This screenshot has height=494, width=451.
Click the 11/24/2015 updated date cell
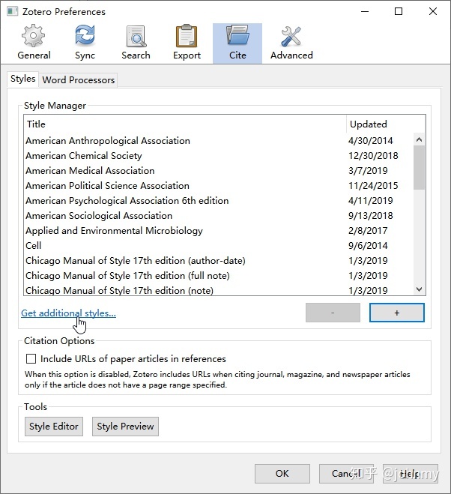coord(373,186)
